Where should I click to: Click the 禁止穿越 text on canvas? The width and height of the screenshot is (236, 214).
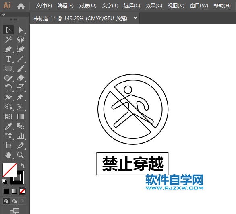tap(133, 163)
